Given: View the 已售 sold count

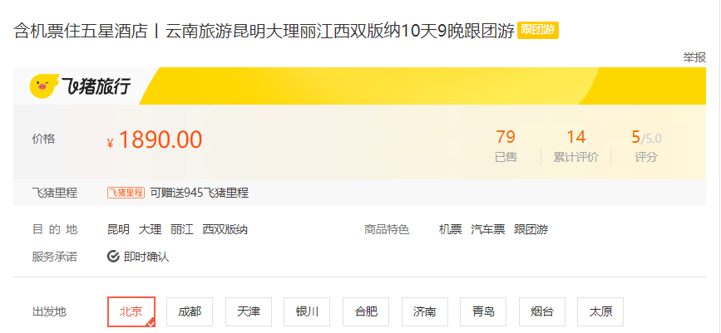Looking at the screenshot, I should point(506,146).
